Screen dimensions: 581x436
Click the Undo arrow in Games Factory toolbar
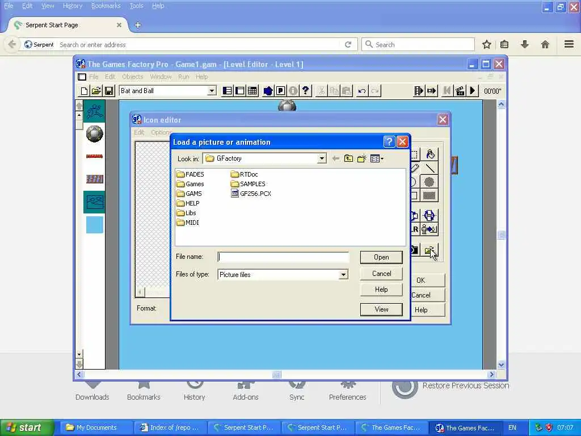coord(362,91)
